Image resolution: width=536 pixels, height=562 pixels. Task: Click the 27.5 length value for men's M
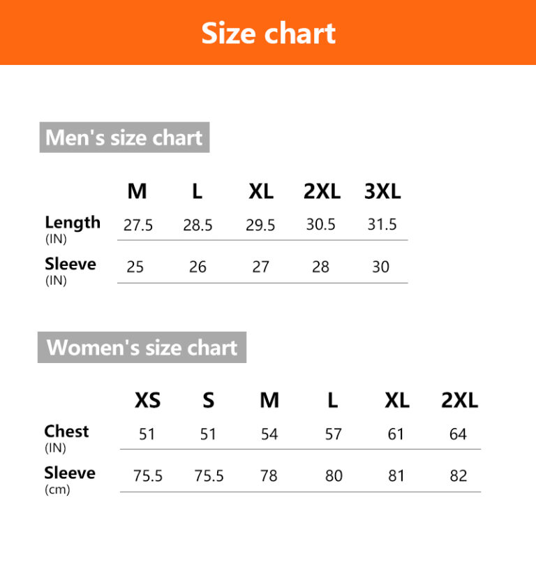tap(138, 225)
